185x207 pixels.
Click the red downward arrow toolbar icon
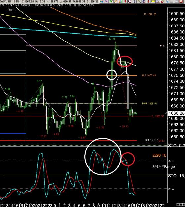148,1
